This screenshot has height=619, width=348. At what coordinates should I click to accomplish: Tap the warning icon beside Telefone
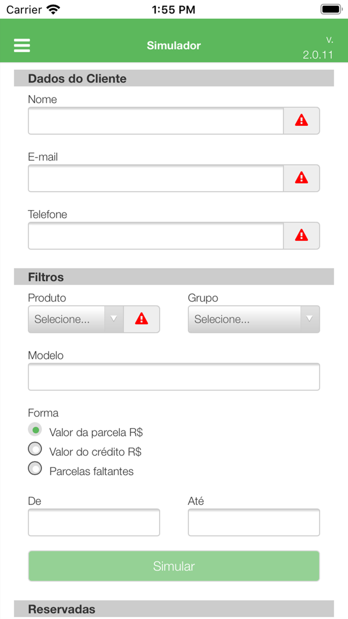pos(301,235)
